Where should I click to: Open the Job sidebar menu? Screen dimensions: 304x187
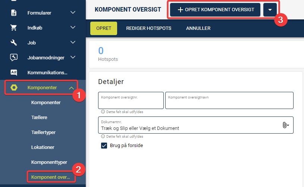[43, 43]
